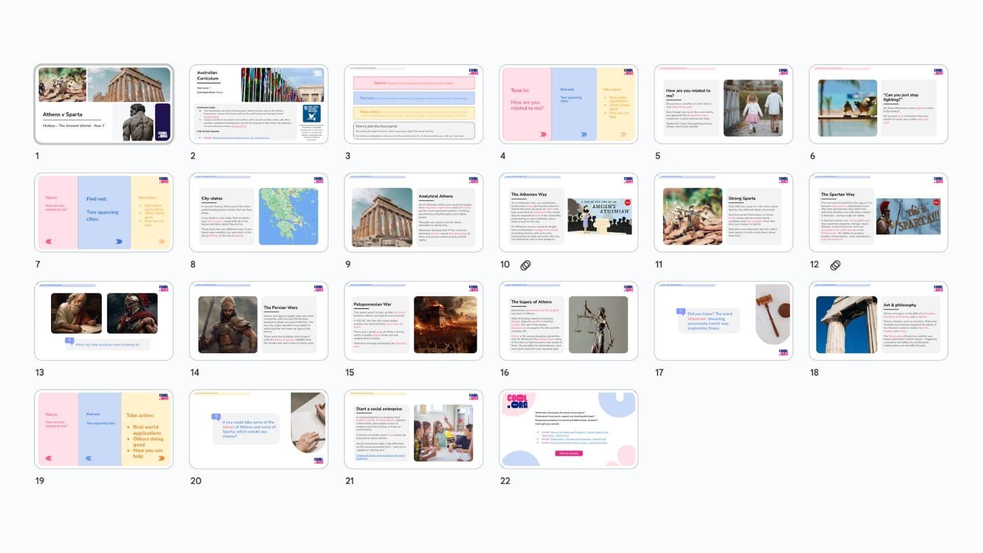Click The Athenian Way slide thumbnail

568,213
